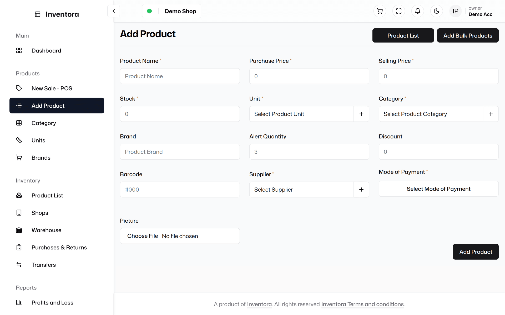
Task: Click the Transfers arrows icon
Action: coord(19,265)
